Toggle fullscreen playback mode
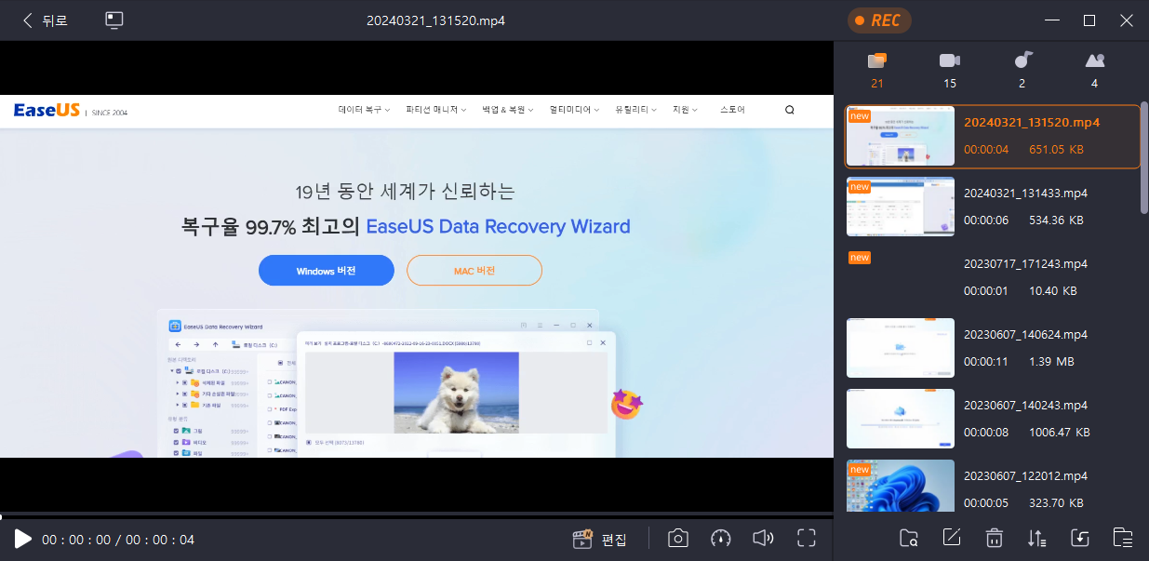Viewport: 1149px width, 561px height. 807,539
